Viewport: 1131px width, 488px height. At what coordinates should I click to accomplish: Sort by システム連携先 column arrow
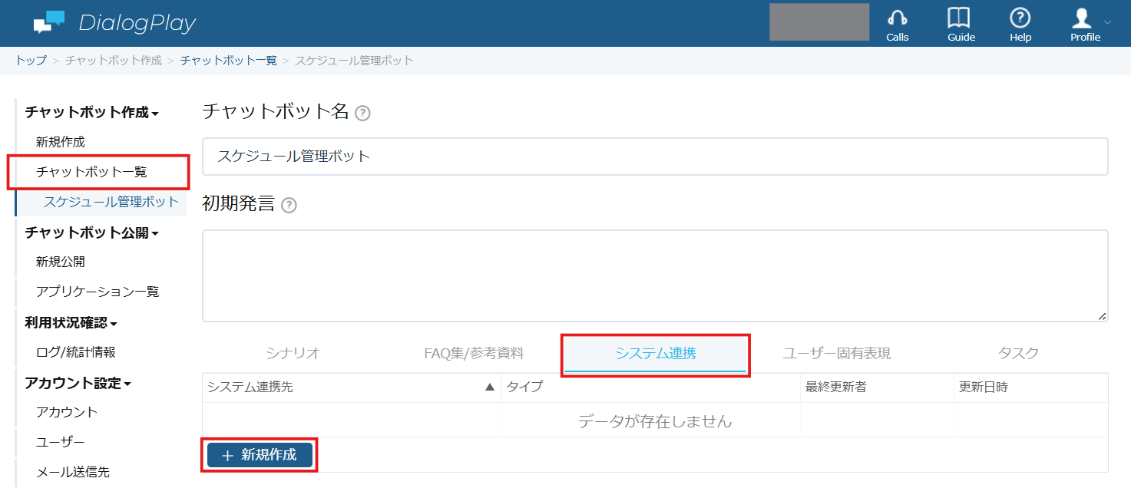coord(490,387)
